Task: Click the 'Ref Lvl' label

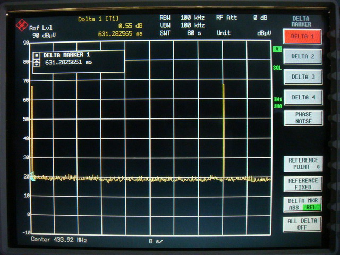Action: click(41, 28)
